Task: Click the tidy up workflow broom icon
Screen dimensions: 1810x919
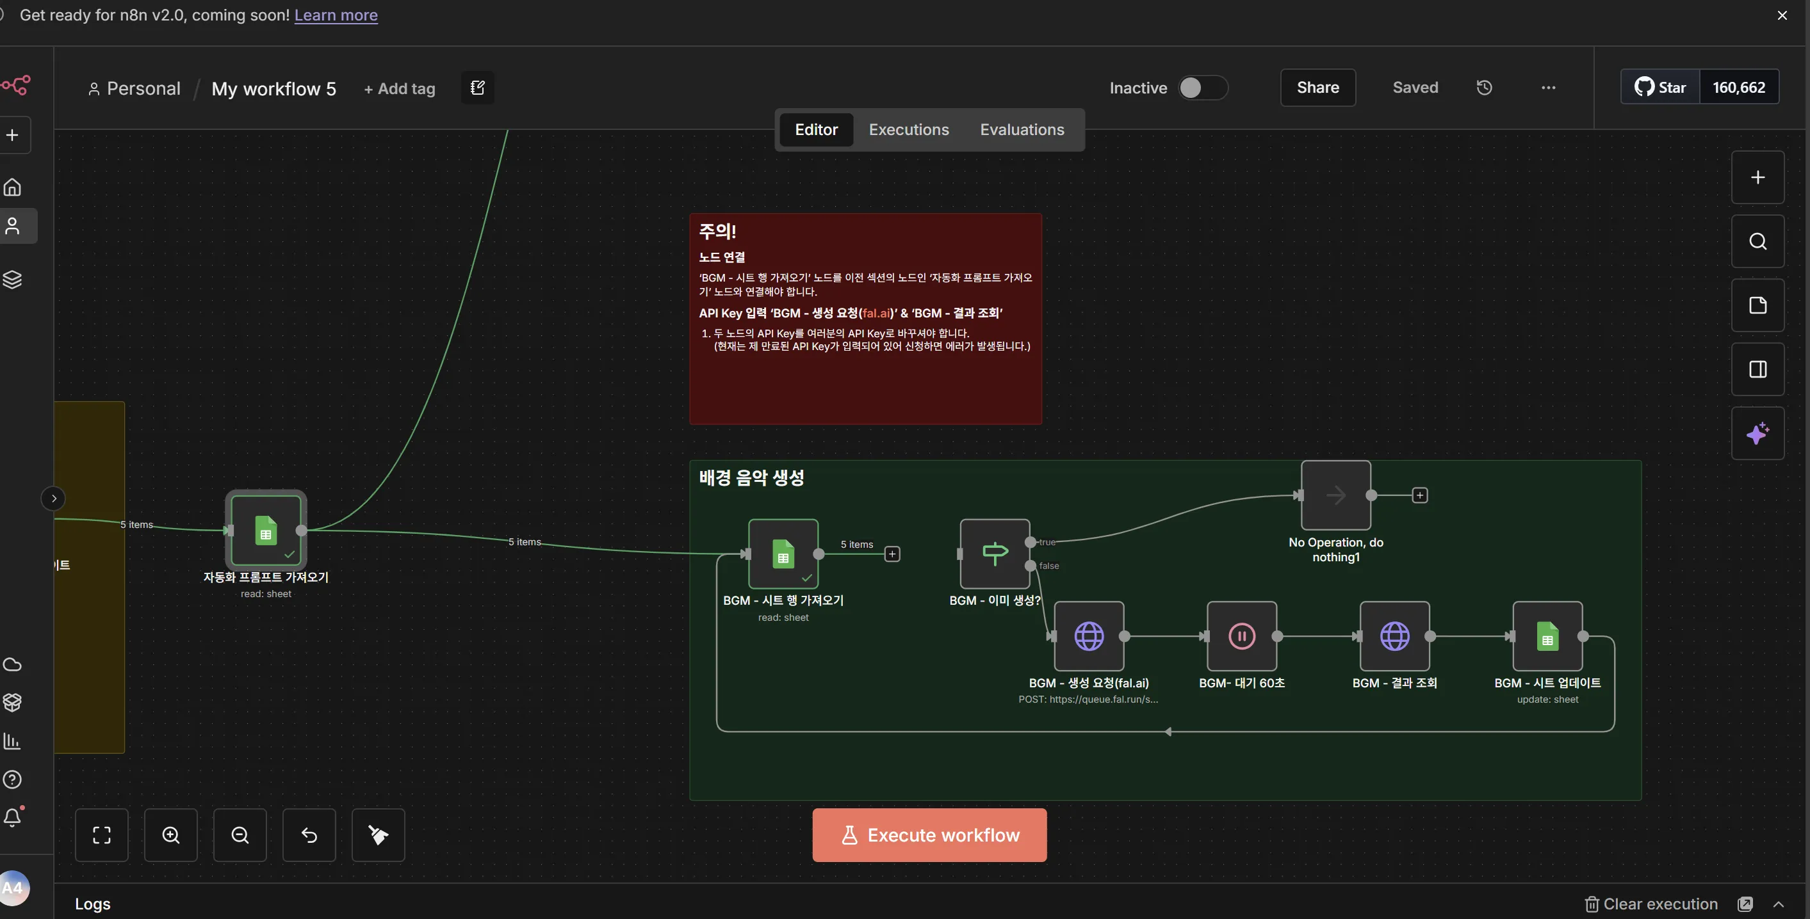Action: [378, 835]
